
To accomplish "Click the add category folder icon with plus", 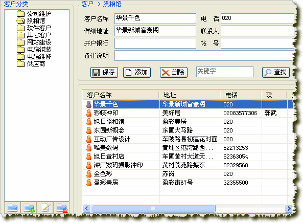I will [x=29, y=208].
